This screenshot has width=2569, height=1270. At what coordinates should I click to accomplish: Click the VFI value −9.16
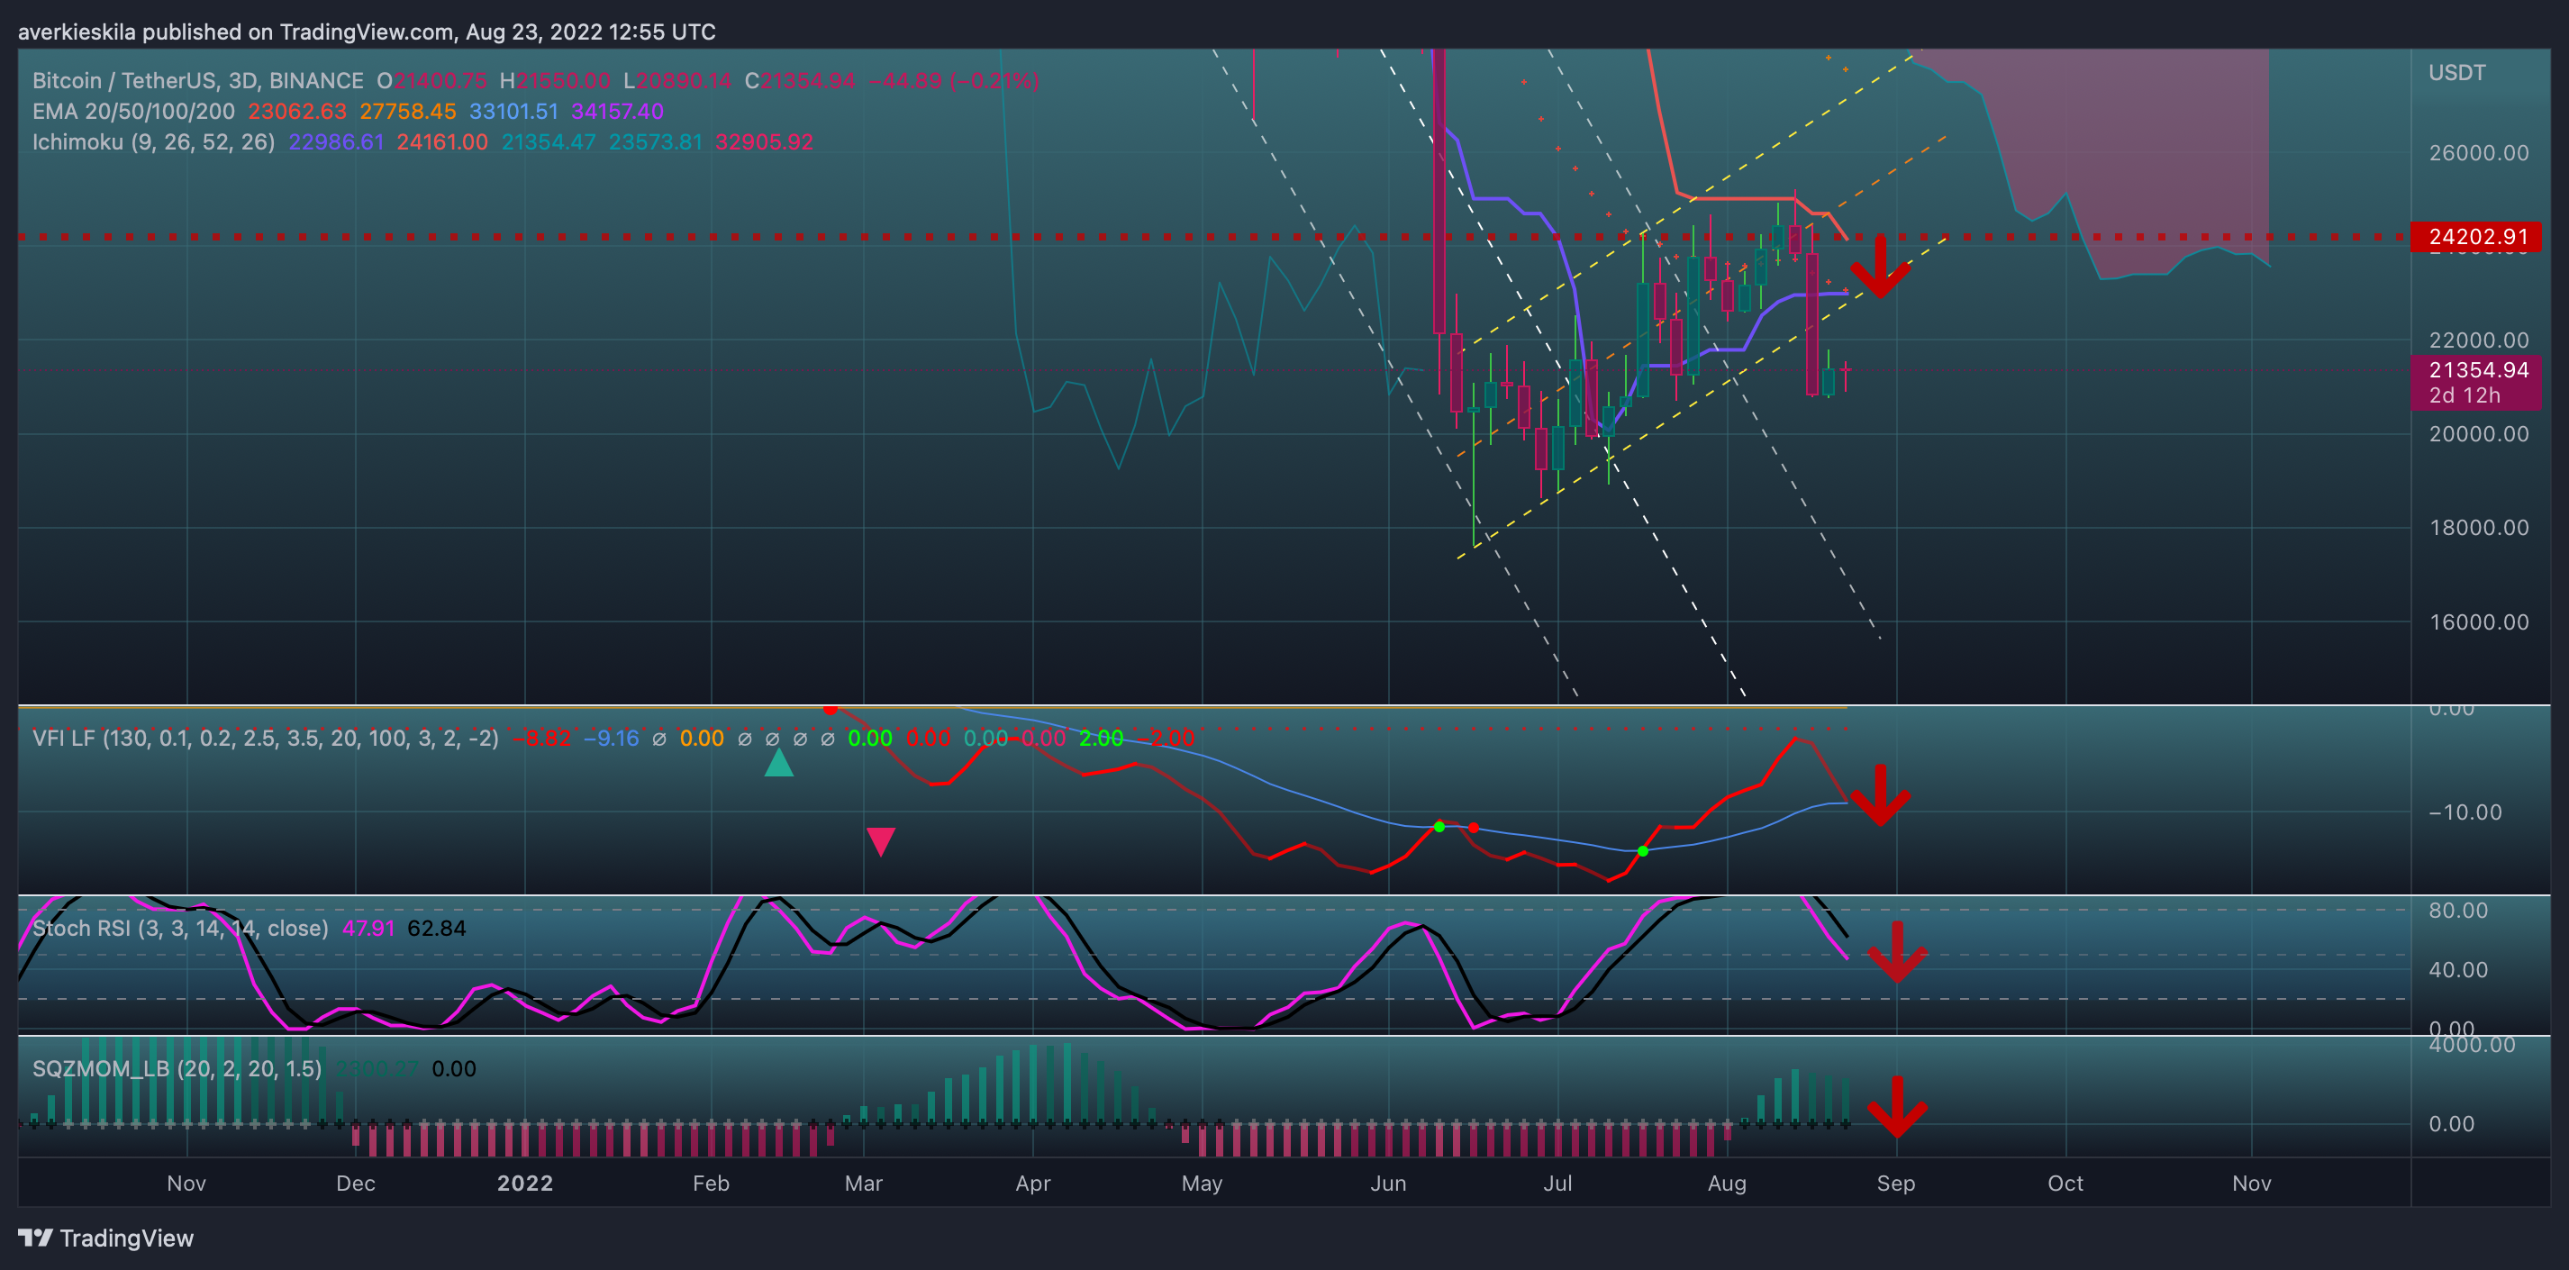coord(611,739)
